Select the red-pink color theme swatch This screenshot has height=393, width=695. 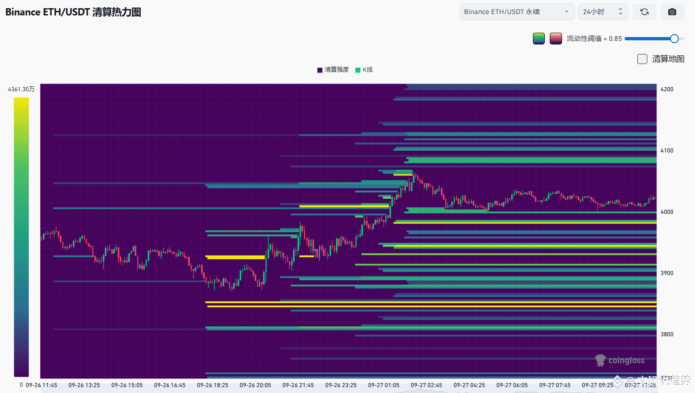pyautogui.click(x=556, y=39)
